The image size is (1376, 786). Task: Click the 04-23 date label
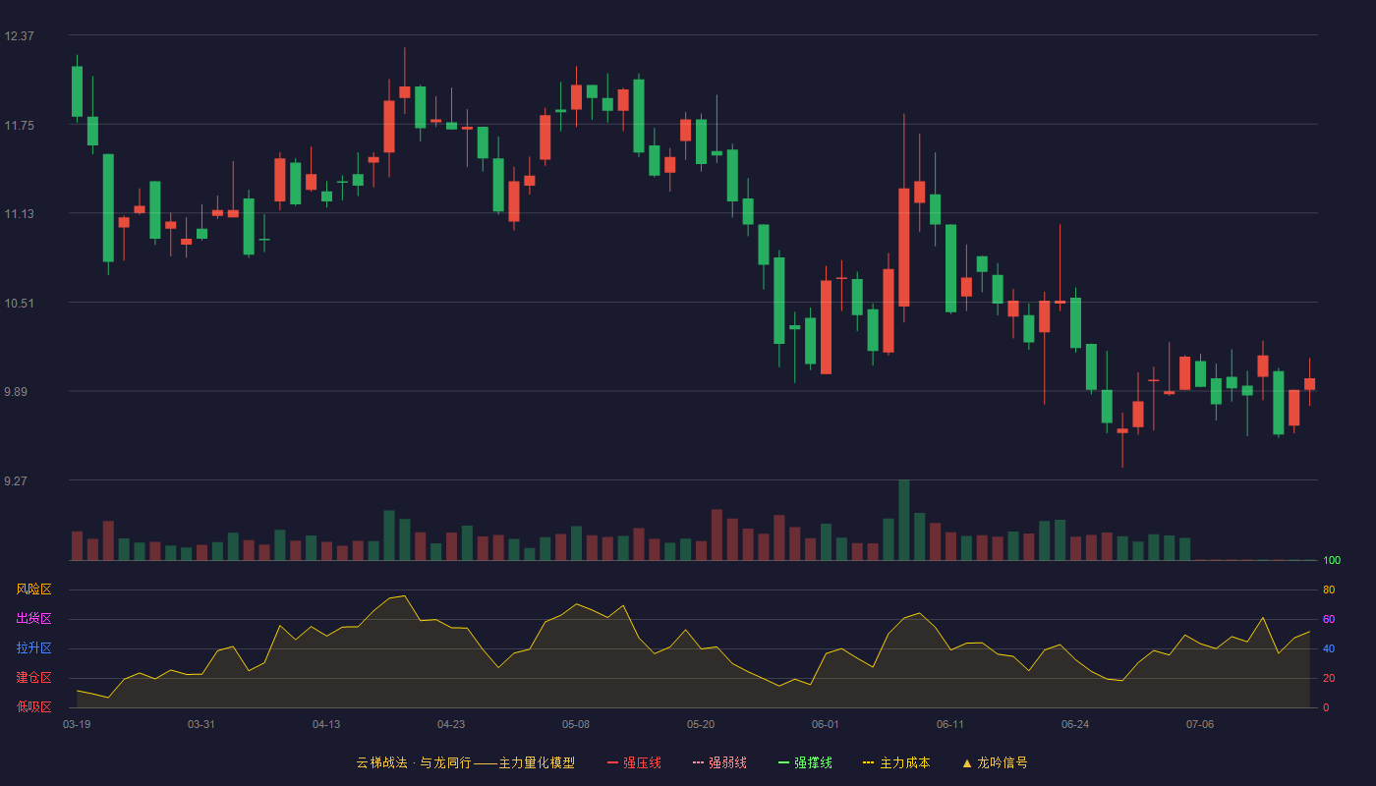pos(451,724)
